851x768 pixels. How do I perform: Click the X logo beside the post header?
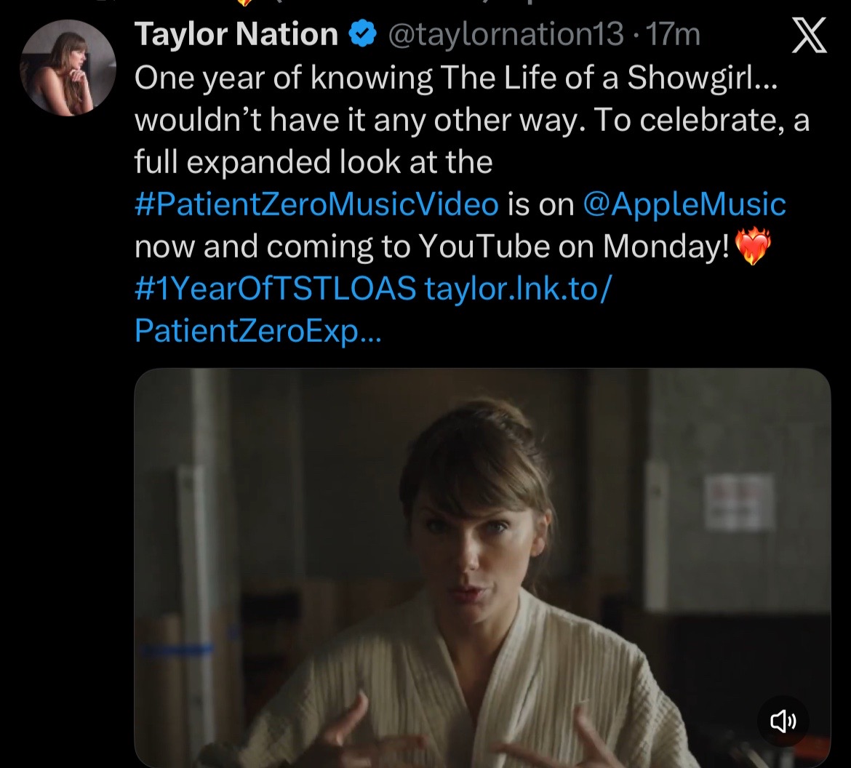pos(810,36)
